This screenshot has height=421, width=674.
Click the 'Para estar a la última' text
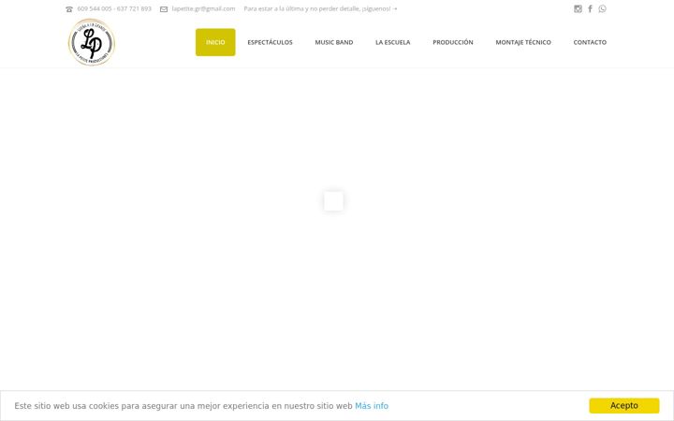point(320,8)
